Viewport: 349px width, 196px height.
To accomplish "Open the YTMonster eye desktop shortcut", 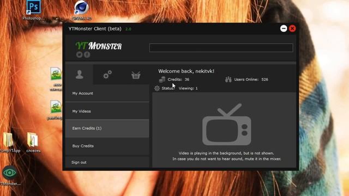I will (10, 175).
